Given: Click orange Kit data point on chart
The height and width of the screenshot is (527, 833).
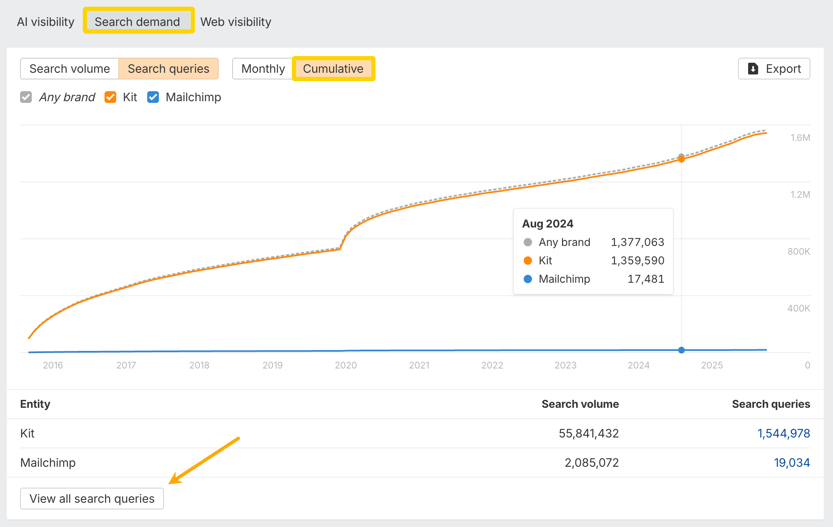Looking at the screenshot, I should (682, 159).
